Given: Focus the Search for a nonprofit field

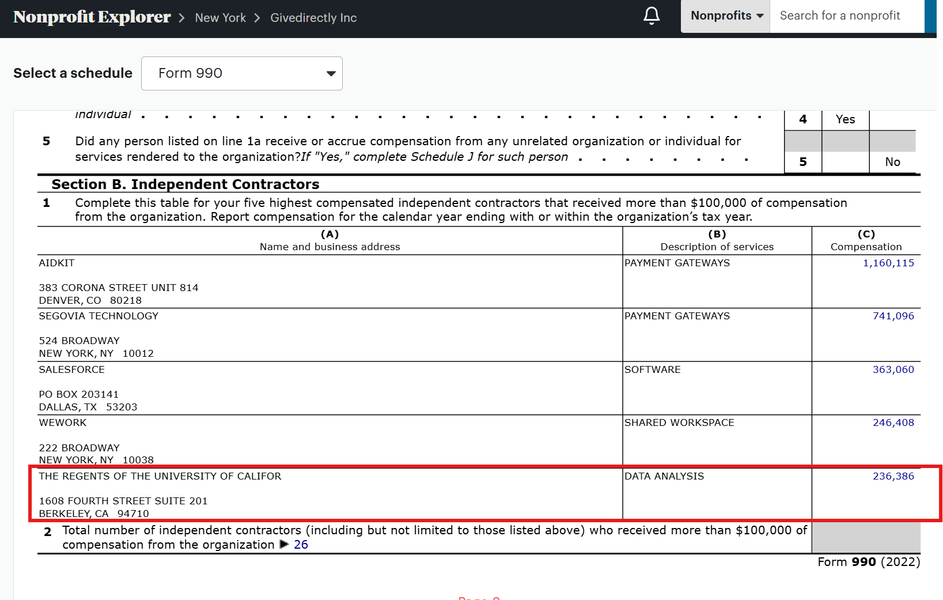Looking at the screenshot, I should point(847,16).
